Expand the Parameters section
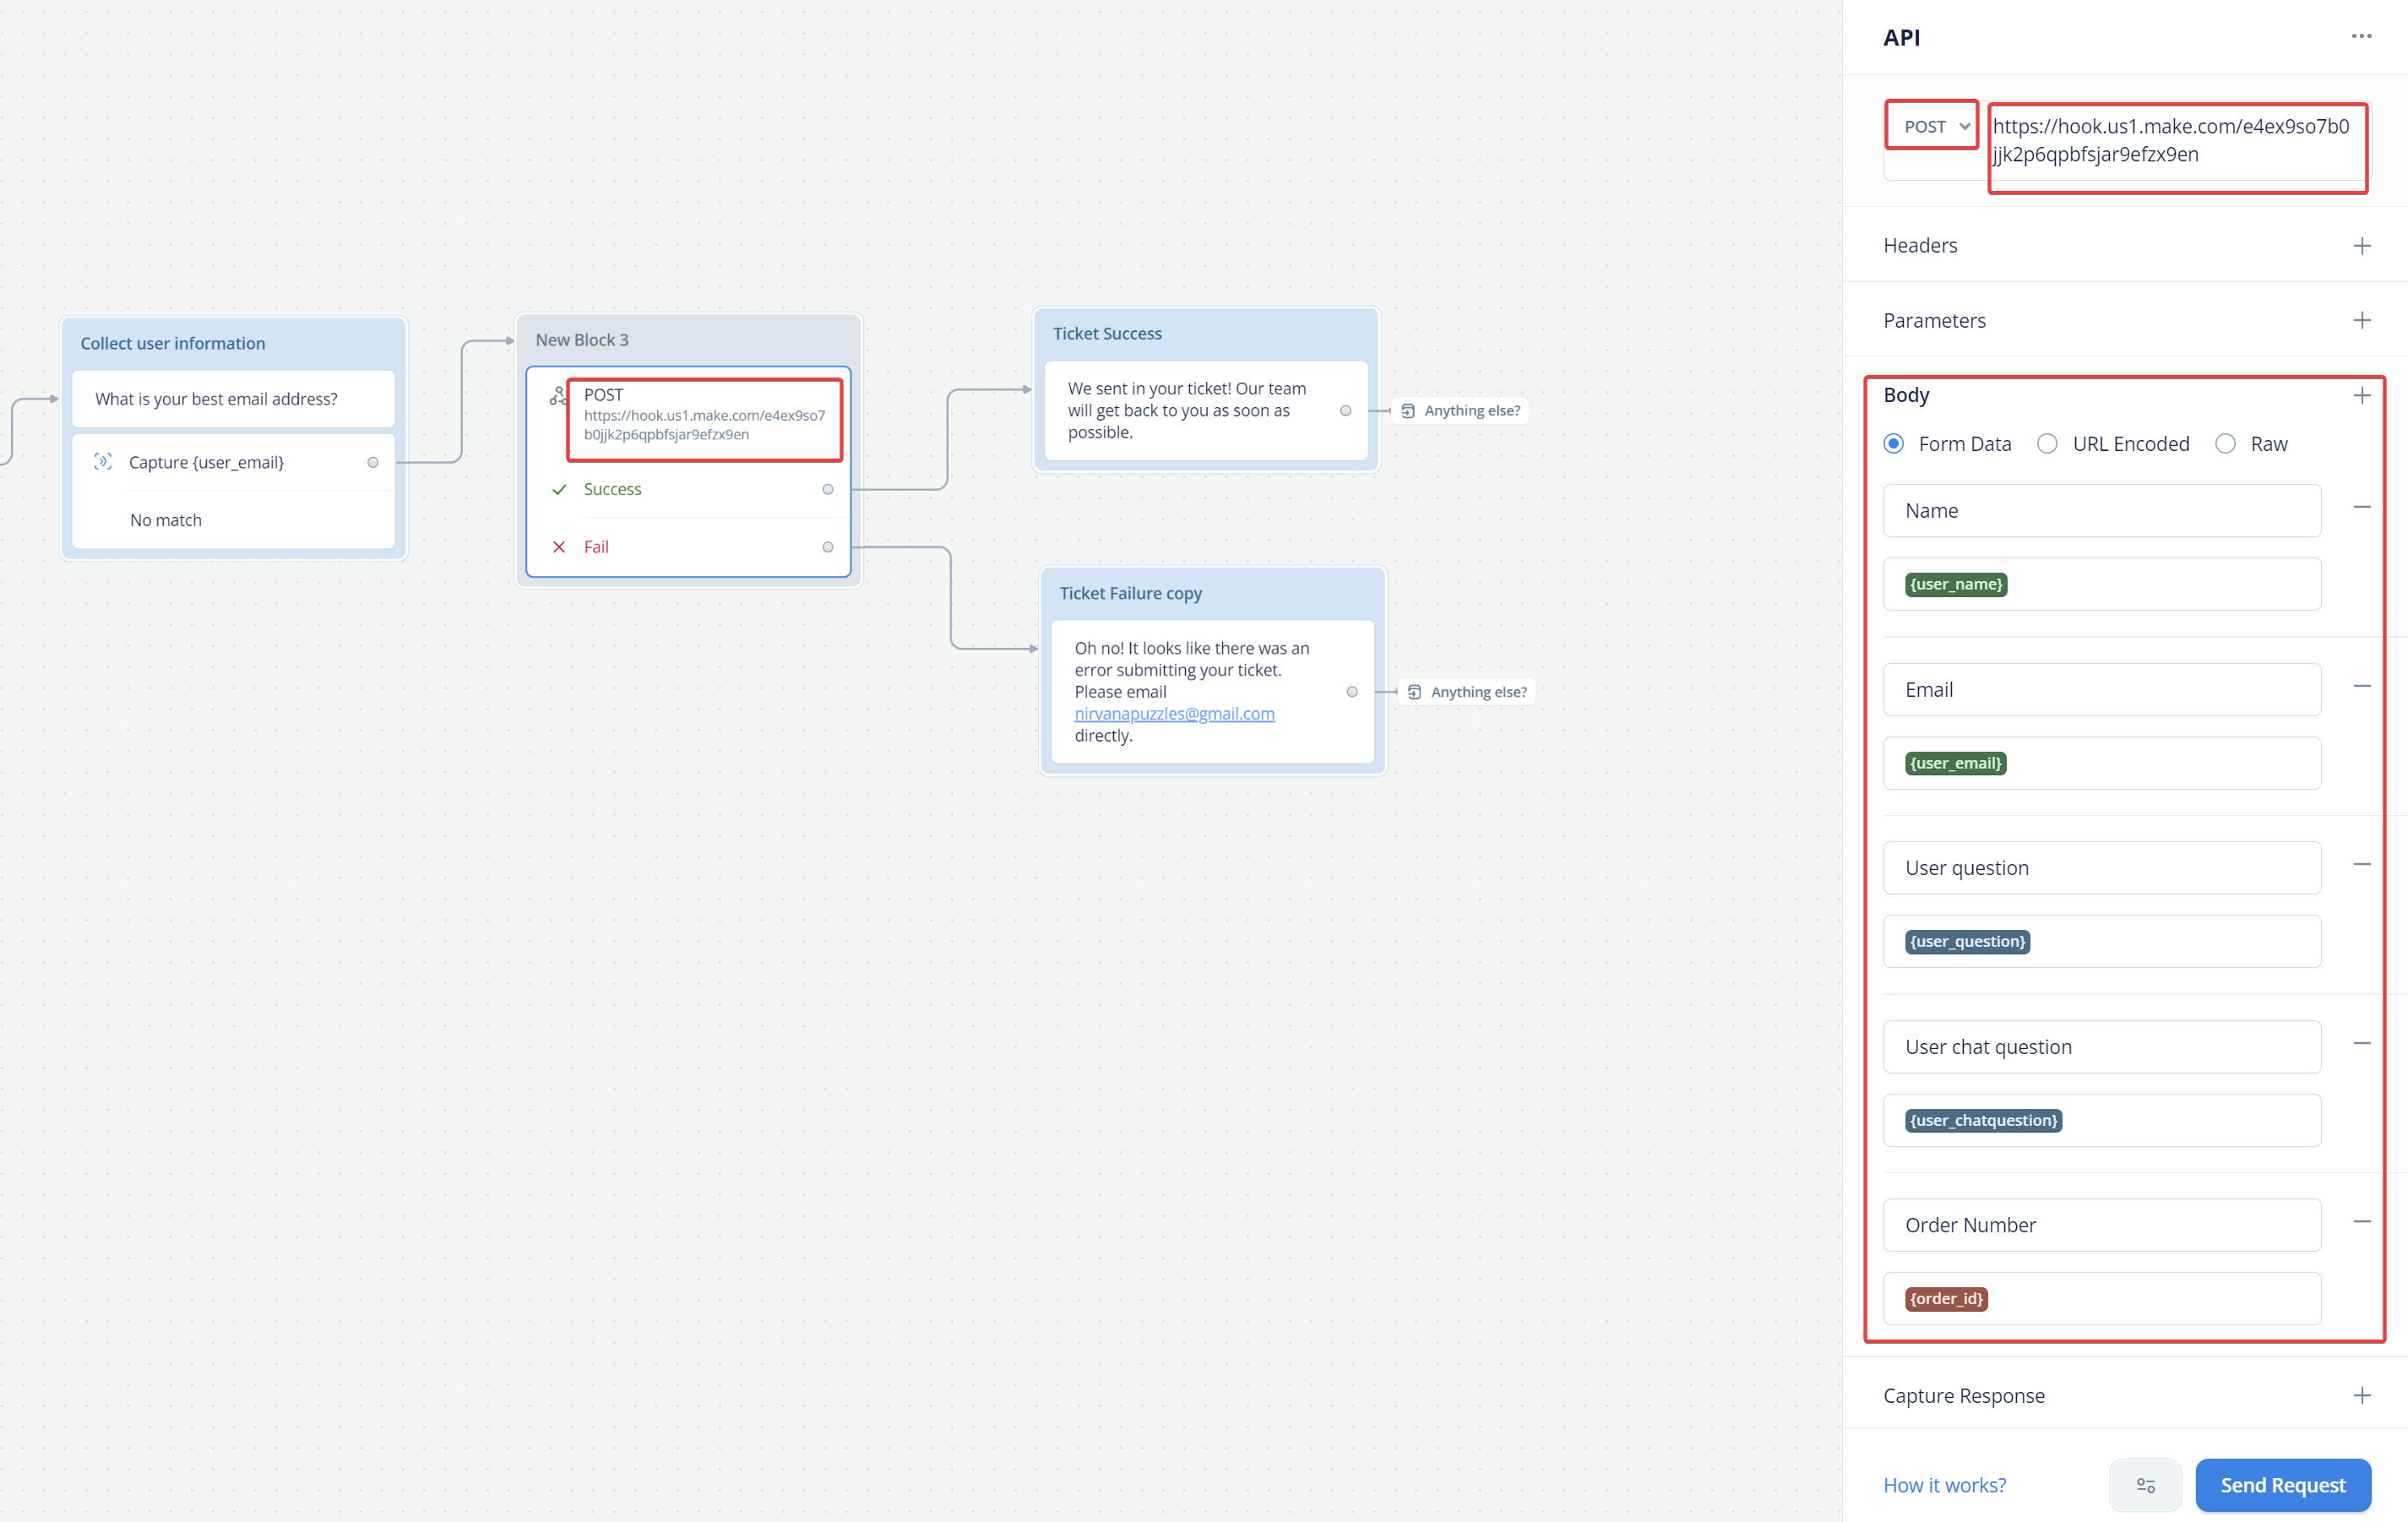Viewport: 2408px width, 1522px height. [1934, 321]
